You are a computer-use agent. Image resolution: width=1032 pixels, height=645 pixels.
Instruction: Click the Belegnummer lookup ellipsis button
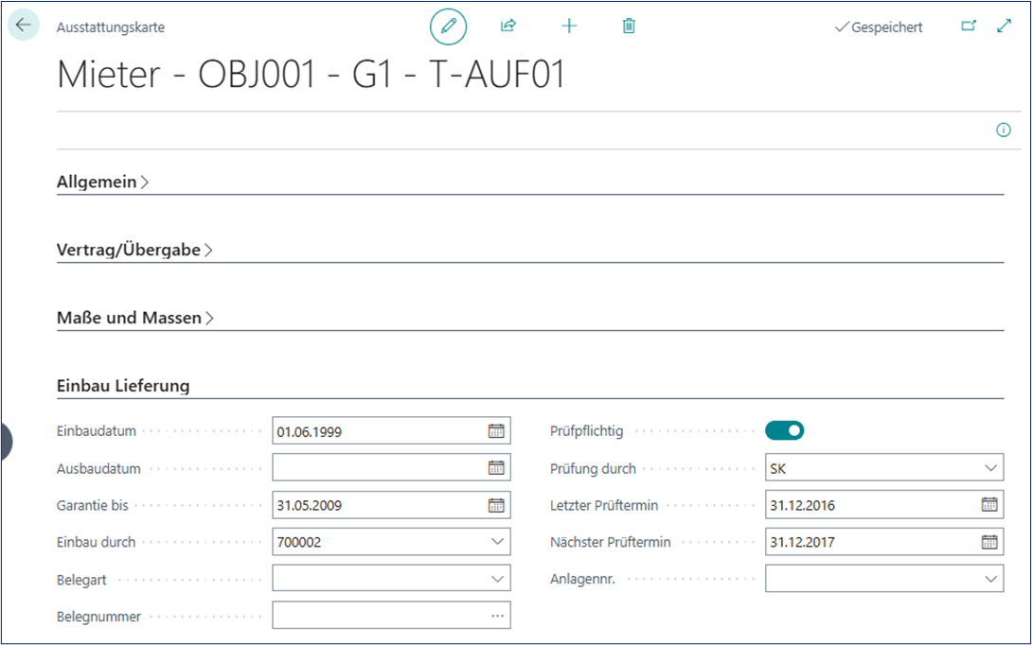click(497, 616)
